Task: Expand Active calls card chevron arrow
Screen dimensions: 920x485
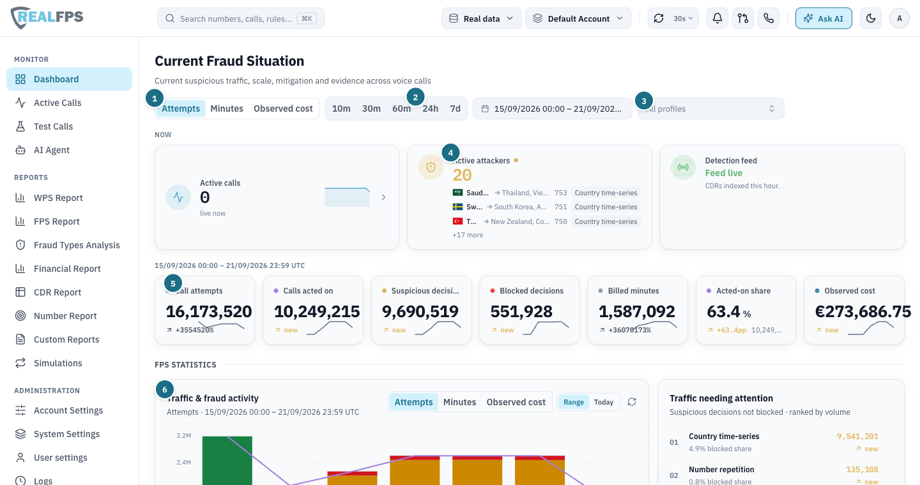Action: click(383, 197)
